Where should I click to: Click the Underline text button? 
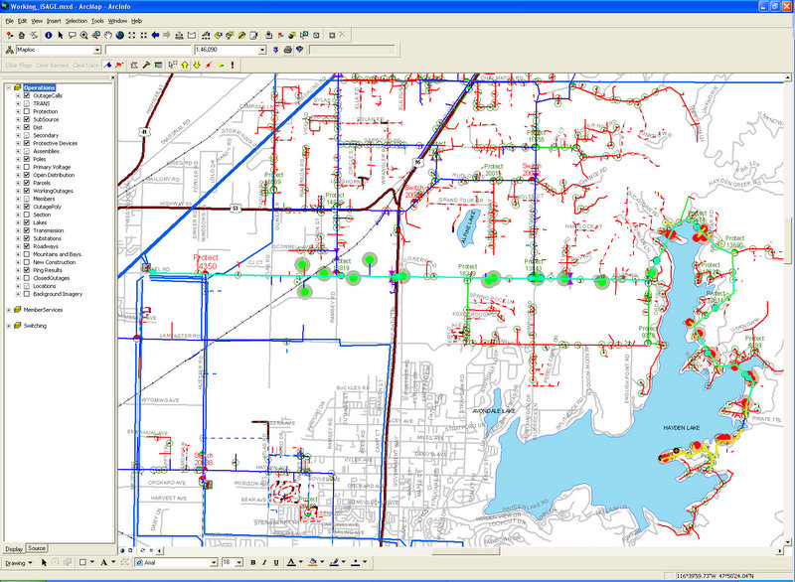coord(278,562)
